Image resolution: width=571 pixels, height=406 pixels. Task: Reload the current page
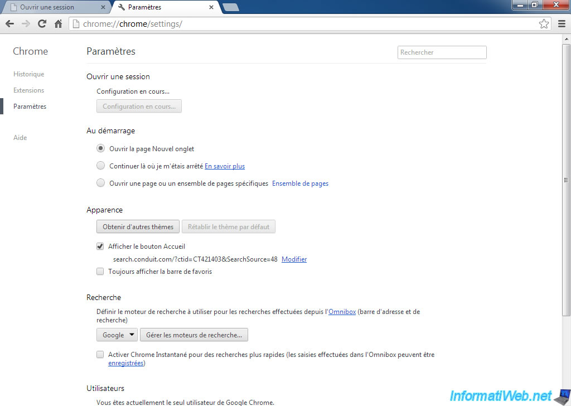coord(42,24)
